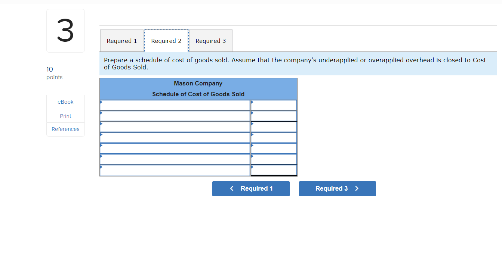Open the last row label dropdown
Image resolution: width=502 pixels, height=263 pixels.
(175, 170)
